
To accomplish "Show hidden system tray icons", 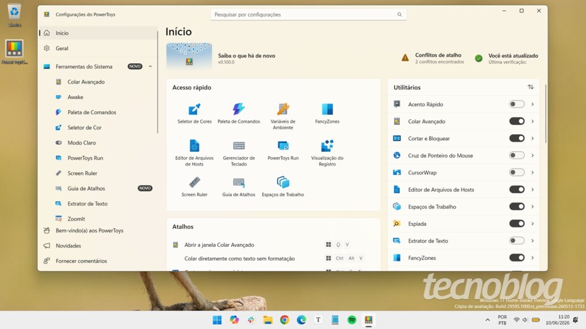I will click(488, 320).
